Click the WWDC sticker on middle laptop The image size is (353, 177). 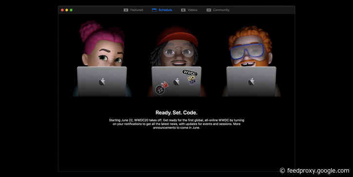[x=190, y=73]
